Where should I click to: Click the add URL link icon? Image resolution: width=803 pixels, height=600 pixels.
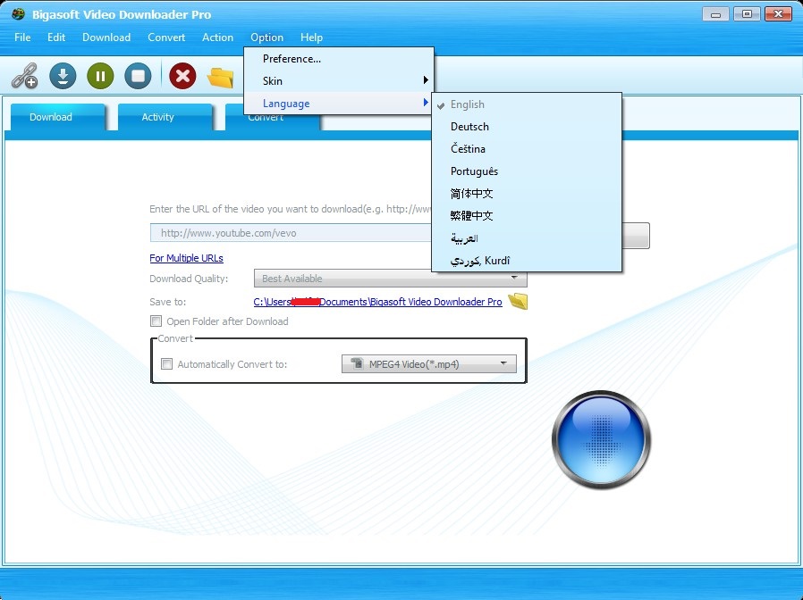[24, 76]
